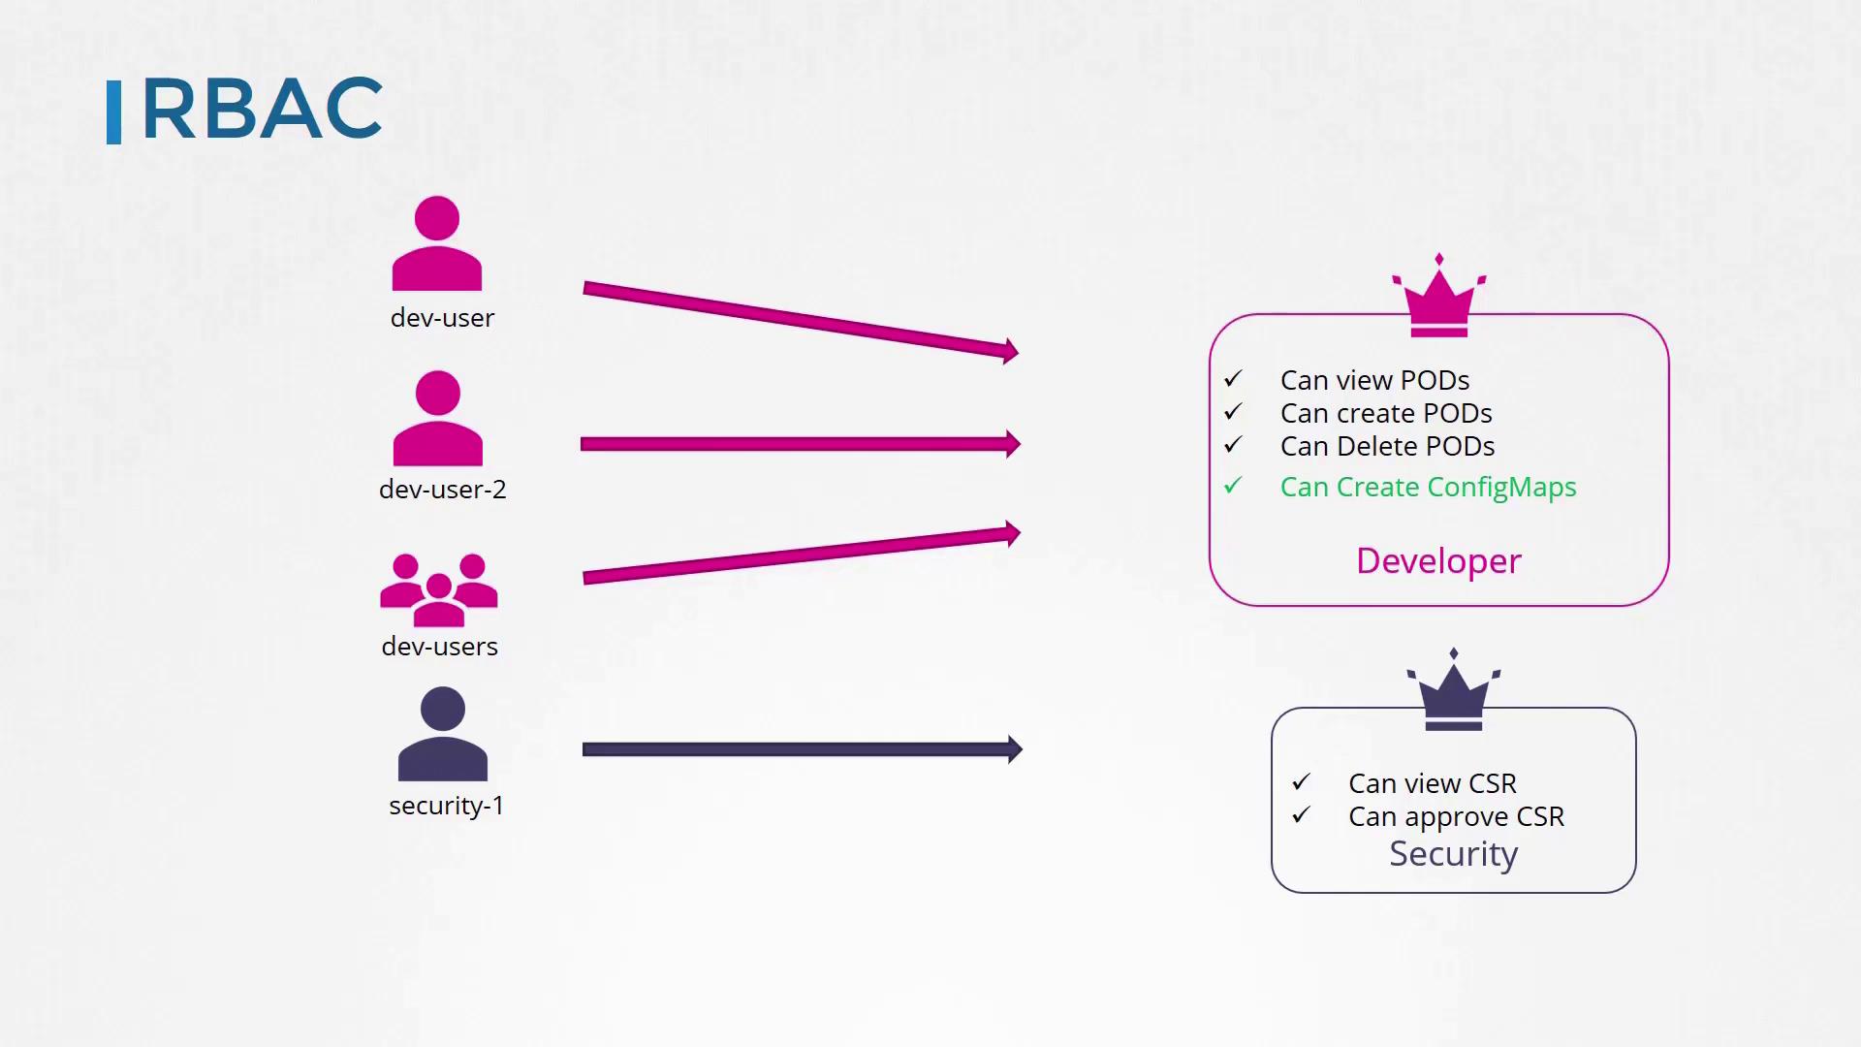
Task: Select the dev-users group label
Action: pos(440,646)
